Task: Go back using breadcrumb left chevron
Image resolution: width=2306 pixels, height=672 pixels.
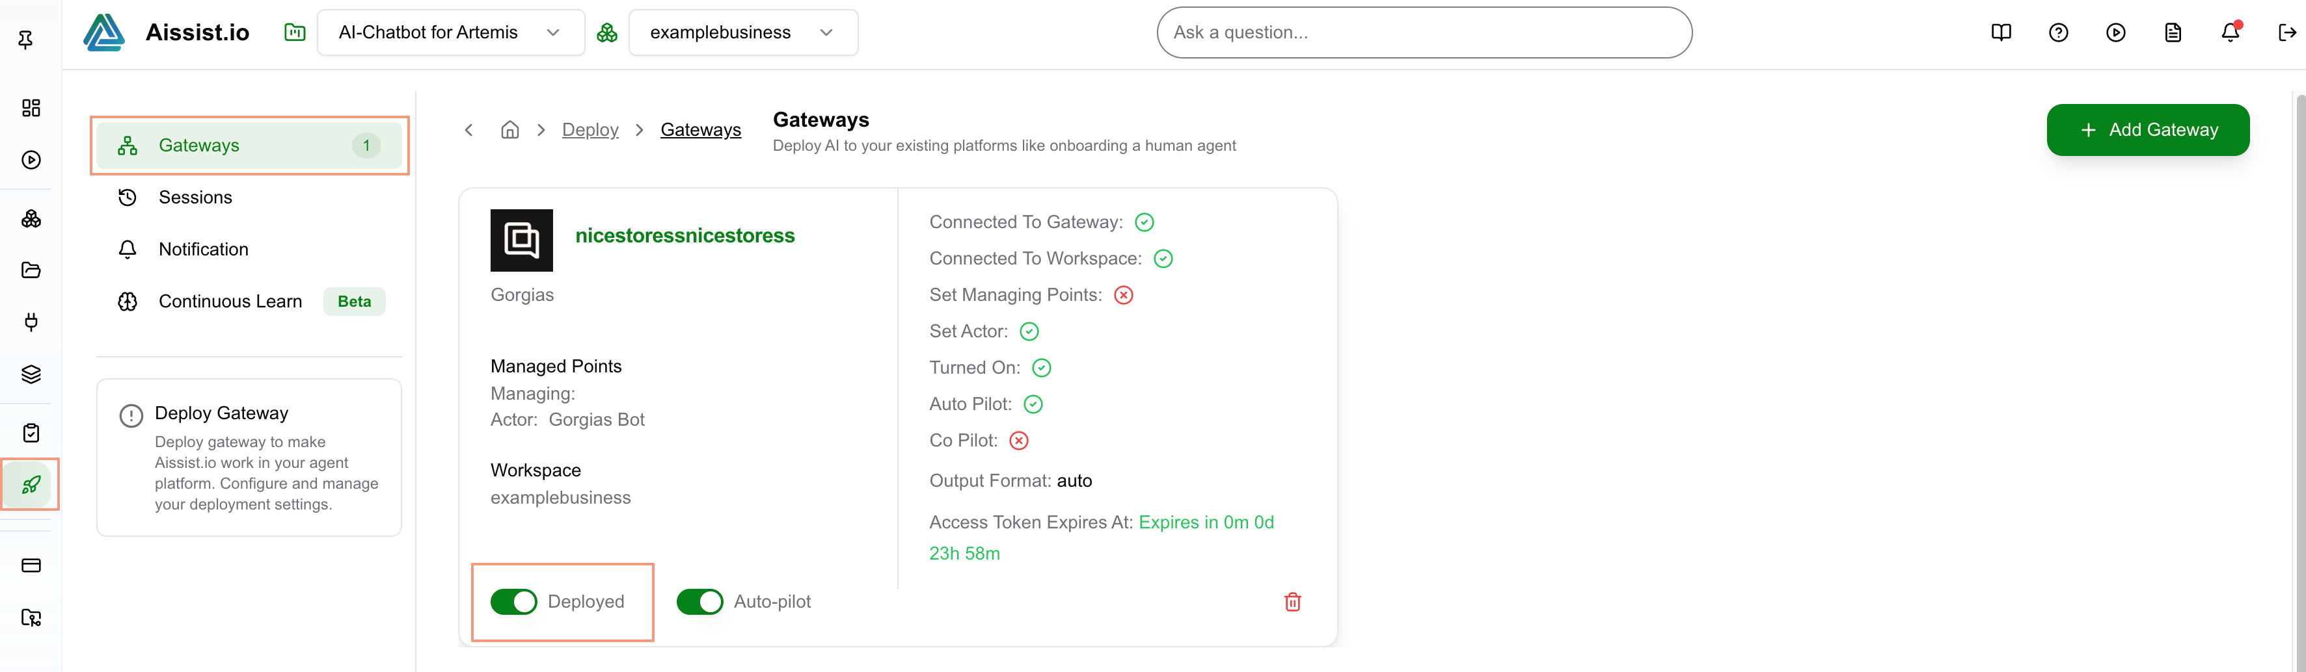Action: (x=469, y=131)
